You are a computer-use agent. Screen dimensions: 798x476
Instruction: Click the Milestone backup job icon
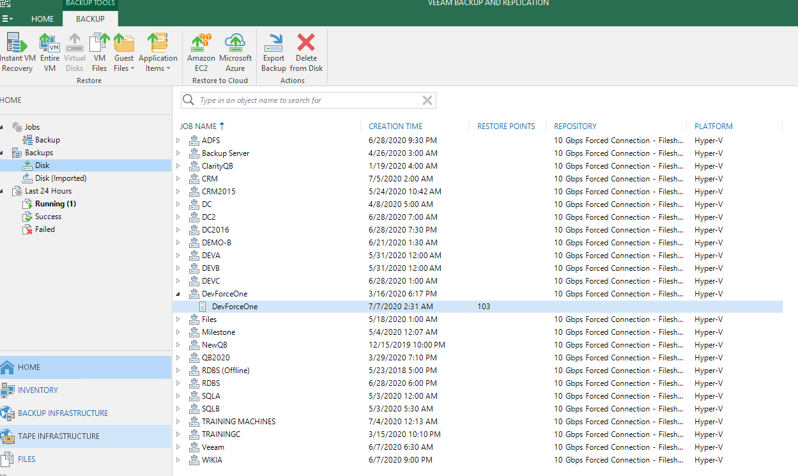[194, 332]
